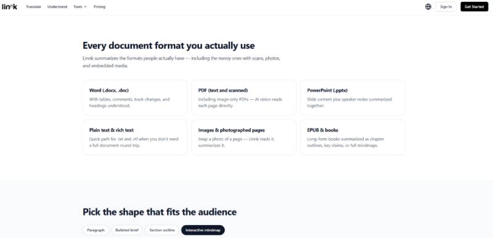This screenshot has height=238, width=493.
Task: Click the Plain text & rich text card
Action: [135, 137]
